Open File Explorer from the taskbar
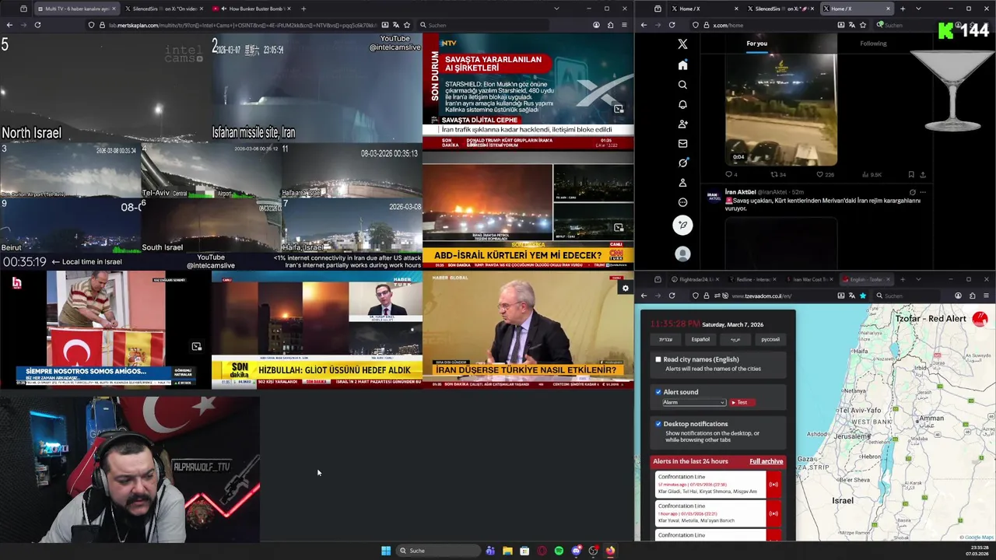The image size is (996, 560). (507, 551)
